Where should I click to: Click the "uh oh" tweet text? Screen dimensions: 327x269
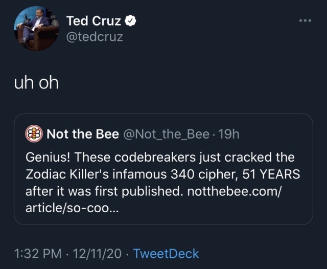point(36,82)
